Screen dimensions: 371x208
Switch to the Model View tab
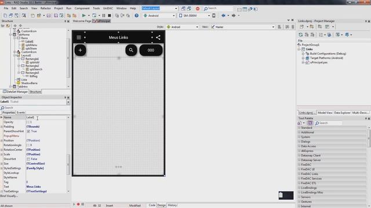click(x=325, y=113)
